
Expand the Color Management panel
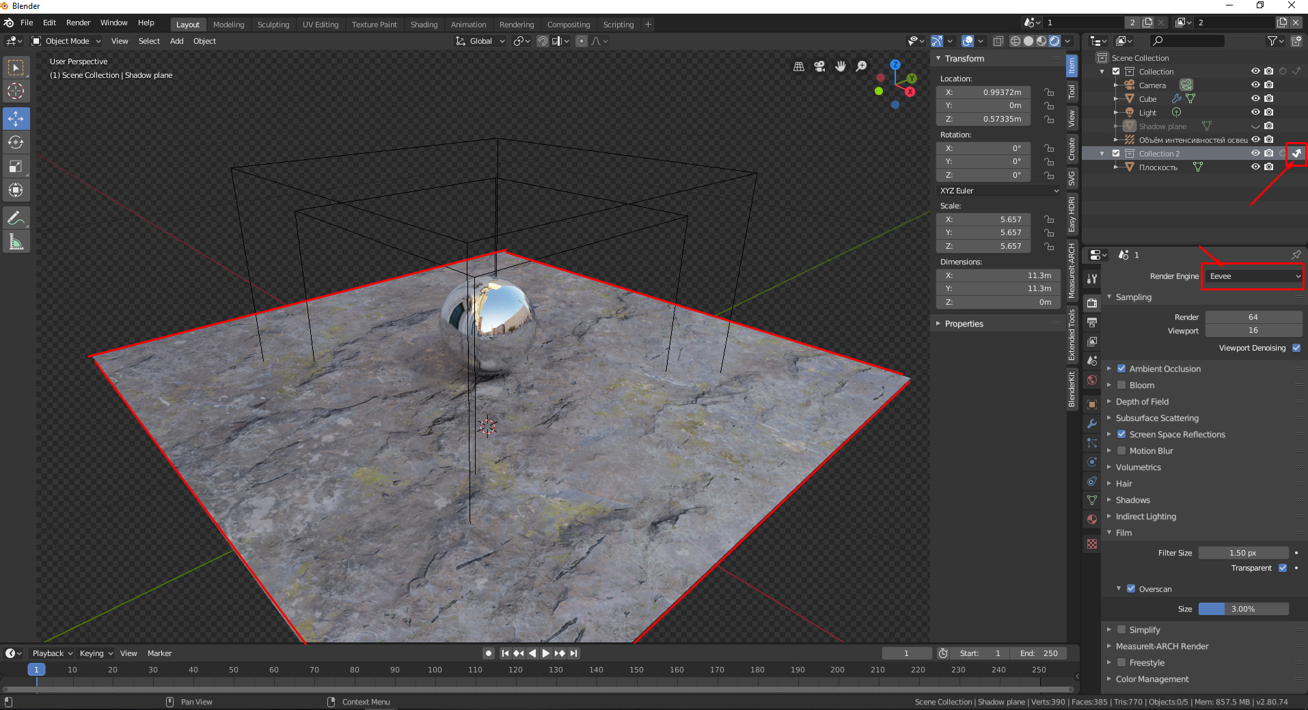(1152, 679)
